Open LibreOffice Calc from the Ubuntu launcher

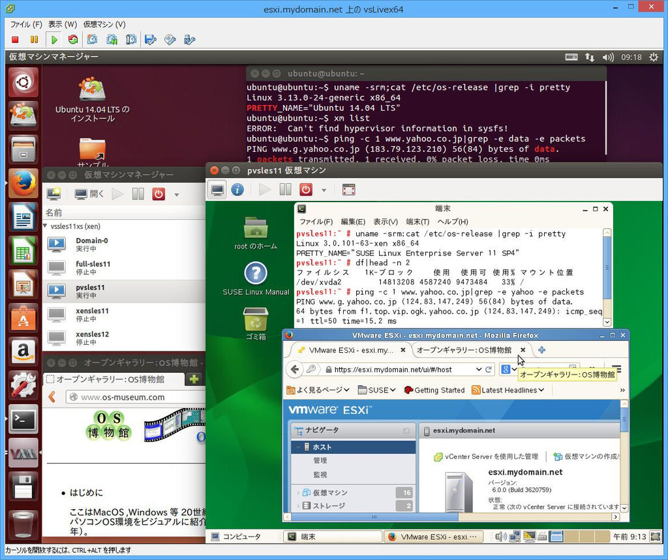click(x=23, y=250)
